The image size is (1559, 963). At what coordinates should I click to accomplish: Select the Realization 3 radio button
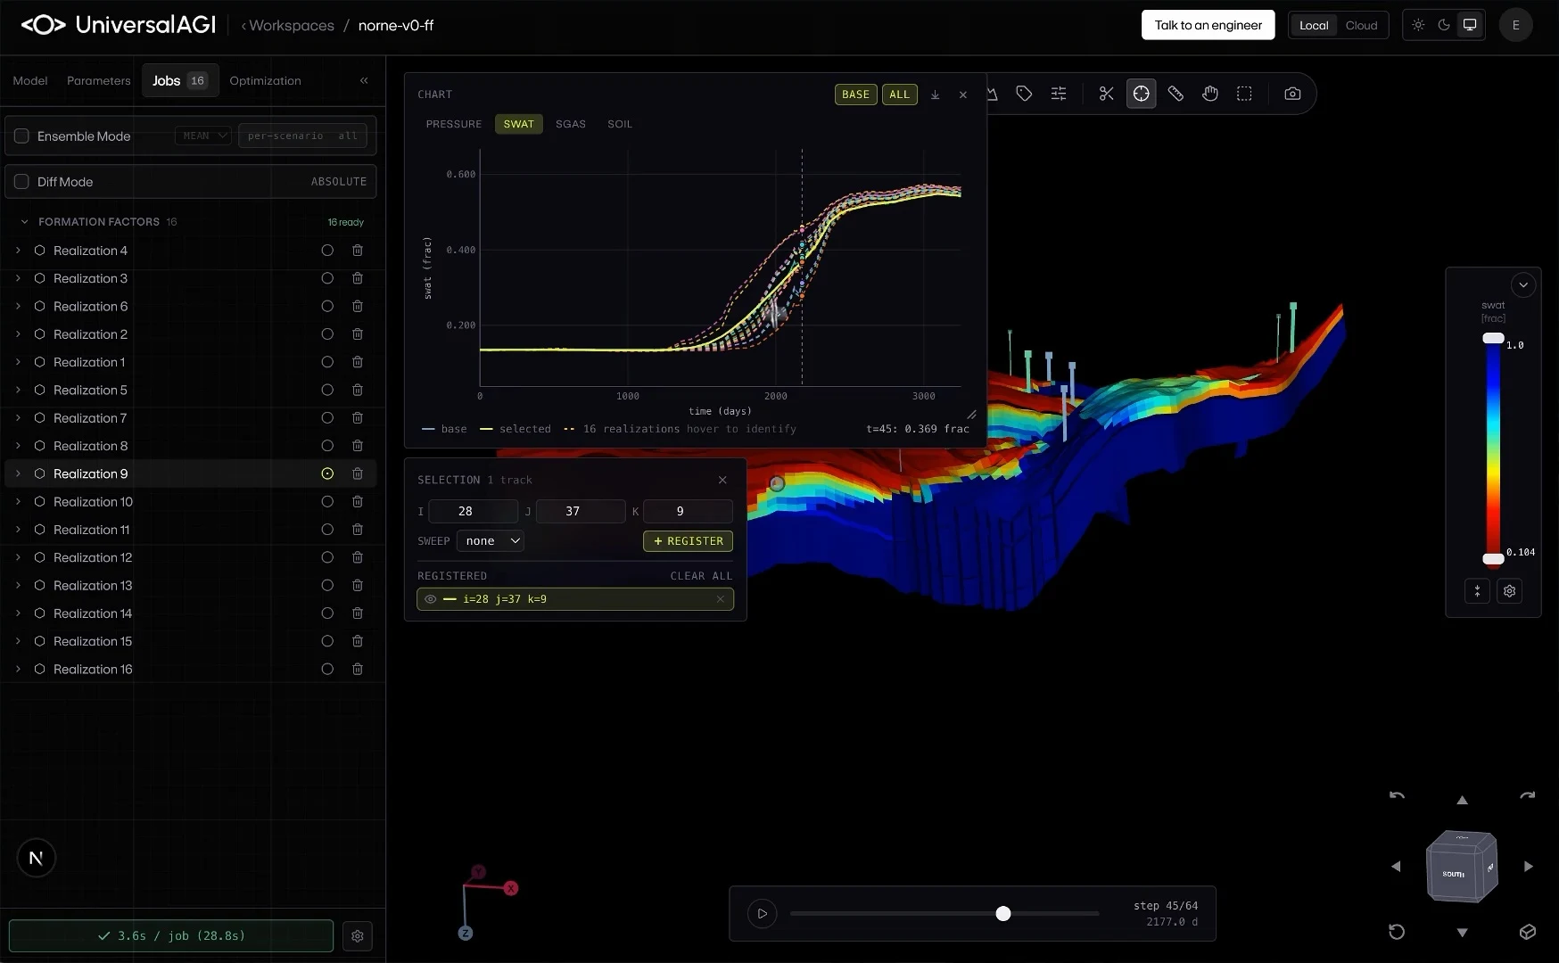[x=327, y=278]
